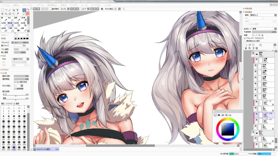Flip canvas horizontally icon
278x156 pixels.
coord(102,9)
